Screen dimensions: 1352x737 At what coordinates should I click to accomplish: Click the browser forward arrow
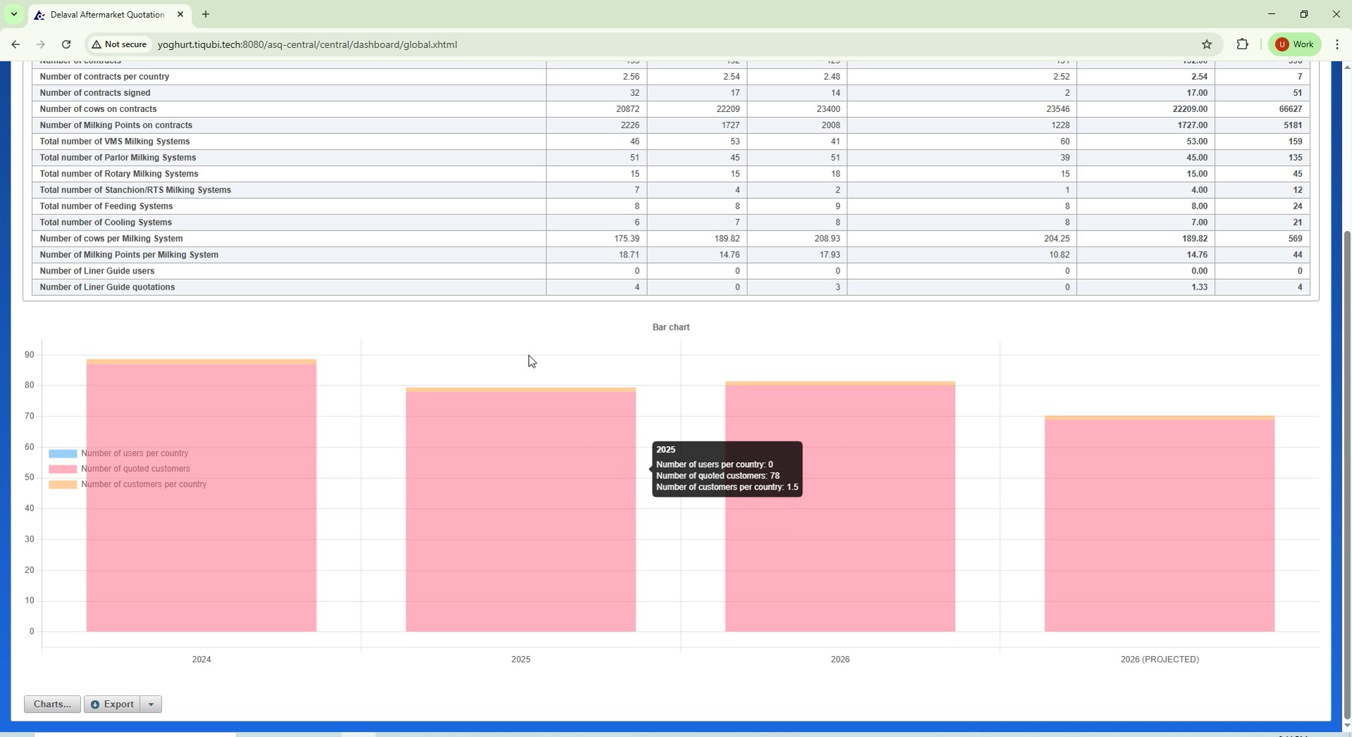tap(41, 44)
